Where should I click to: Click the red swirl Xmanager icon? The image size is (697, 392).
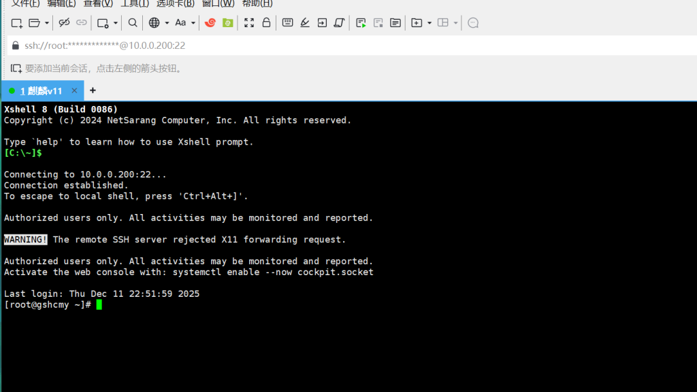click(210, 23)
